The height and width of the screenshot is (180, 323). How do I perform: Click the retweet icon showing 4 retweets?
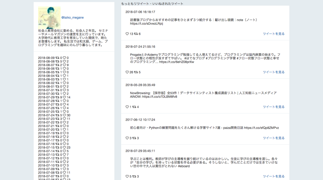(134, 107)
